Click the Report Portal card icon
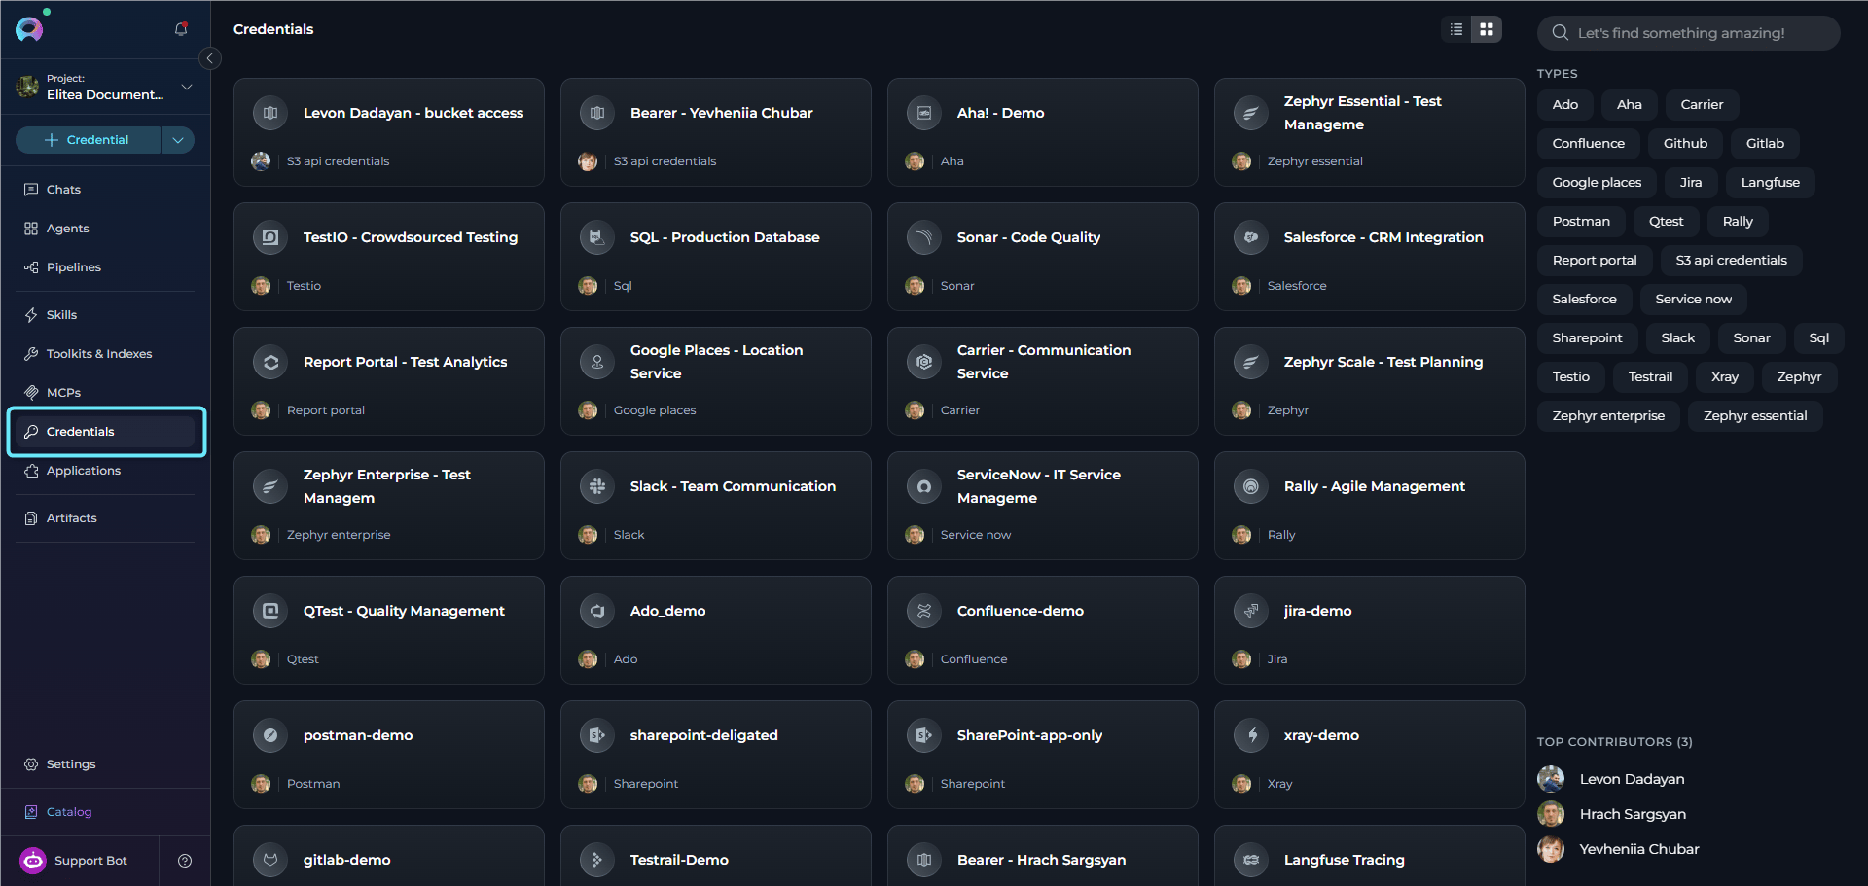Screen dimensions: 1868x886 [270, 363]
